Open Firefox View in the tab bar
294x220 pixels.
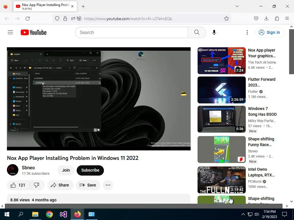[x=6, y=7]
